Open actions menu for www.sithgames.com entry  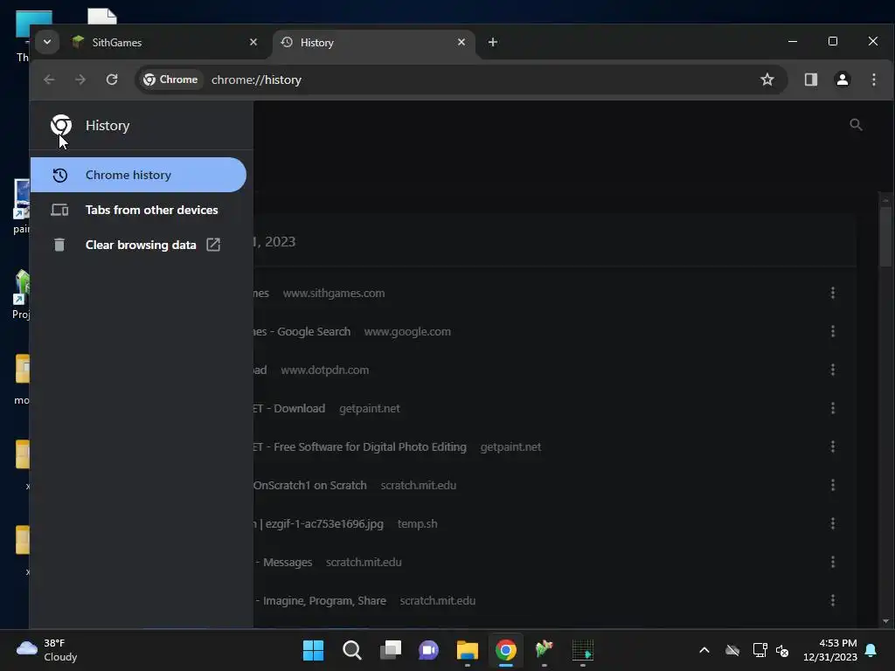point(833,294)
